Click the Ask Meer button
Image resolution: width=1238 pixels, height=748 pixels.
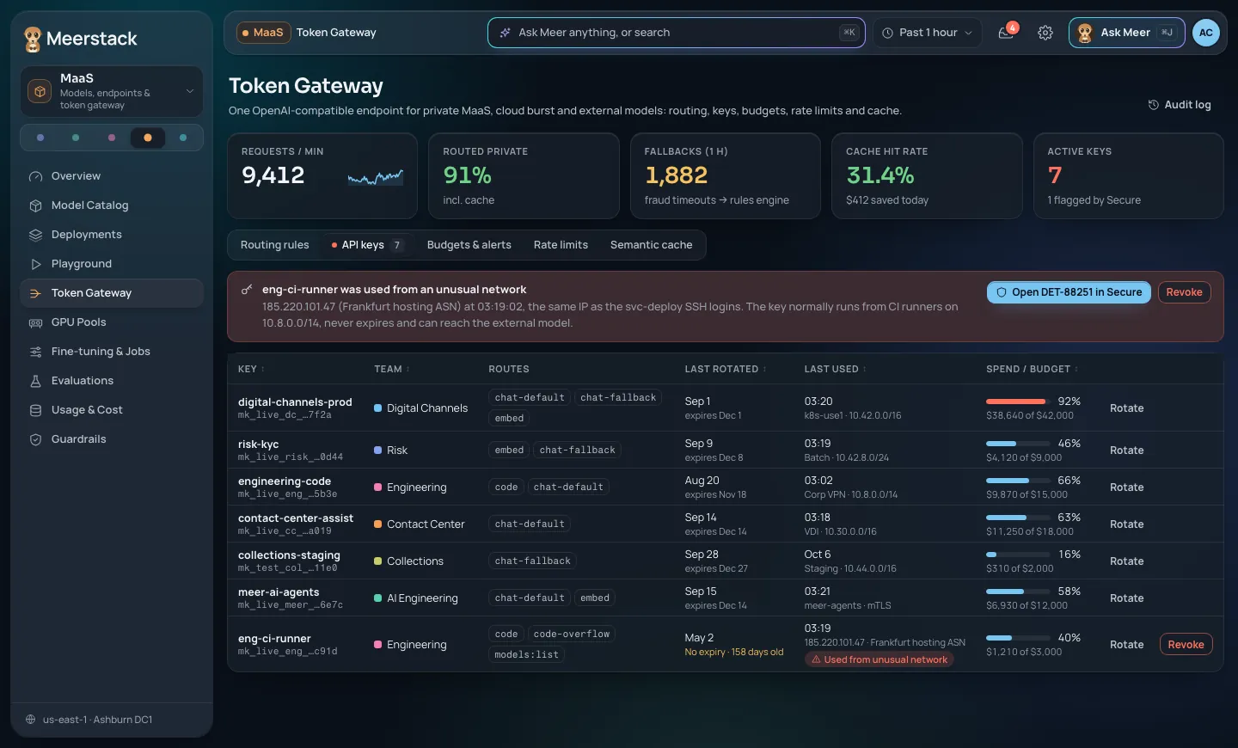pyautogui.click(x=1126, y=33)
